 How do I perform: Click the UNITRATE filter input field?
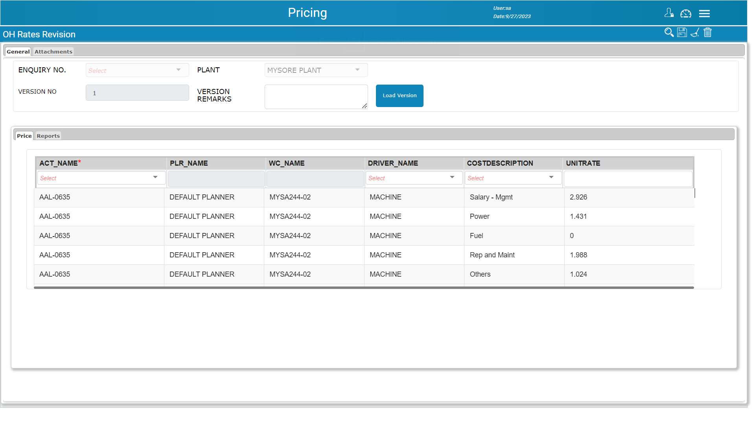pos(628,179)
